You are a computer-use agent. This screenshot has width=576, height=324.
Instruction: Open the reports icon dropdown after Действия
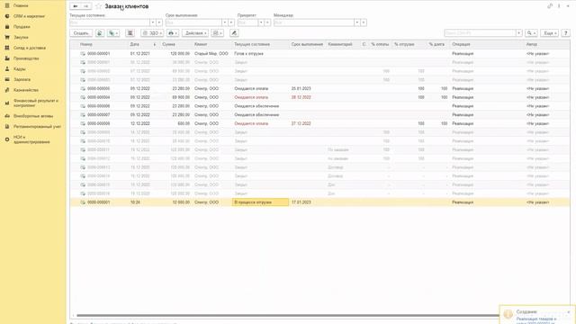tap(218, 33)
